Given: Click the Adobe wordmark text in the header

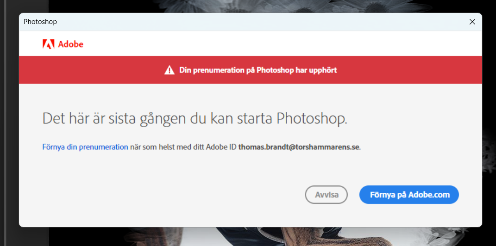Looking at the screenshot, I should (x=70, y=44).
